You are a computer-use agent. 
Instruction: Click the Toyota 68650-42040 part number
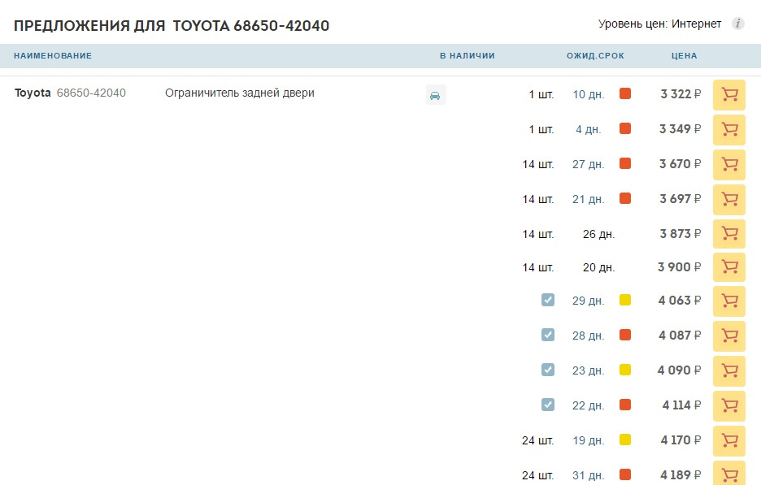coord(70,93)
